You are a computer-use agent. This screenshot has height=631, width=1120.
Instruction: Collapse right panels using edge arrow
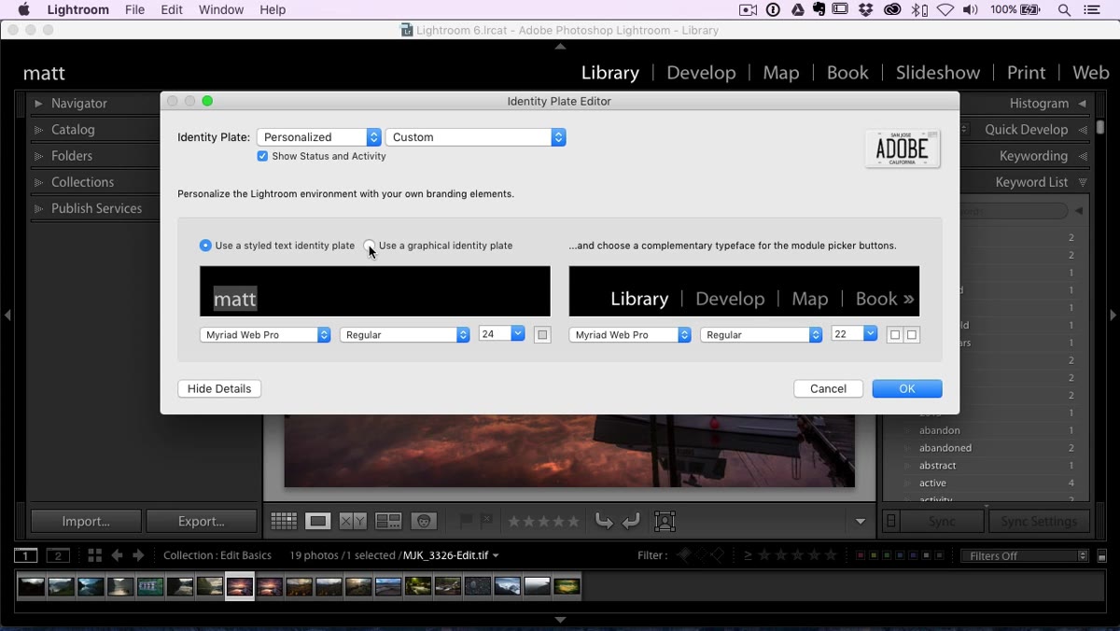1113,315
